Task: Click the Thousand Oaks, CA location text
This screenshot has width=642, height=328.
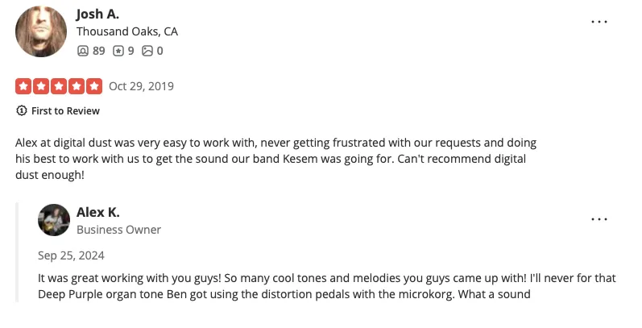Action: (x=127, y=31)
